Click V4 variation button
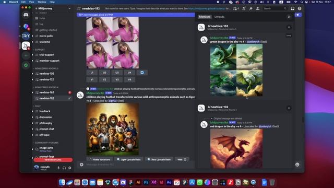Image resolution: width=334 pixels, height=188 pixels. (x=129, y=79)
